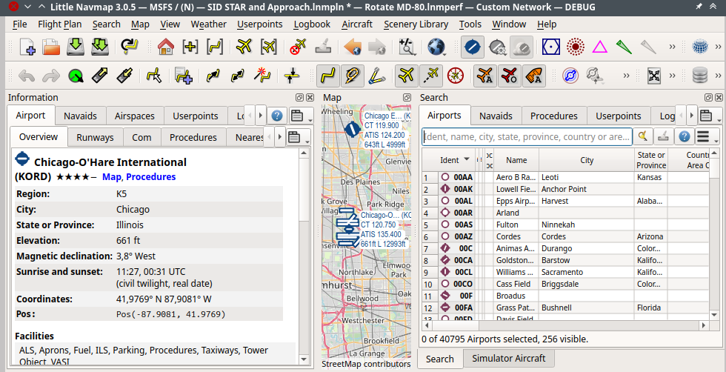
Task: Click Procedures link next to Map
Action: [x=150, y=176]
